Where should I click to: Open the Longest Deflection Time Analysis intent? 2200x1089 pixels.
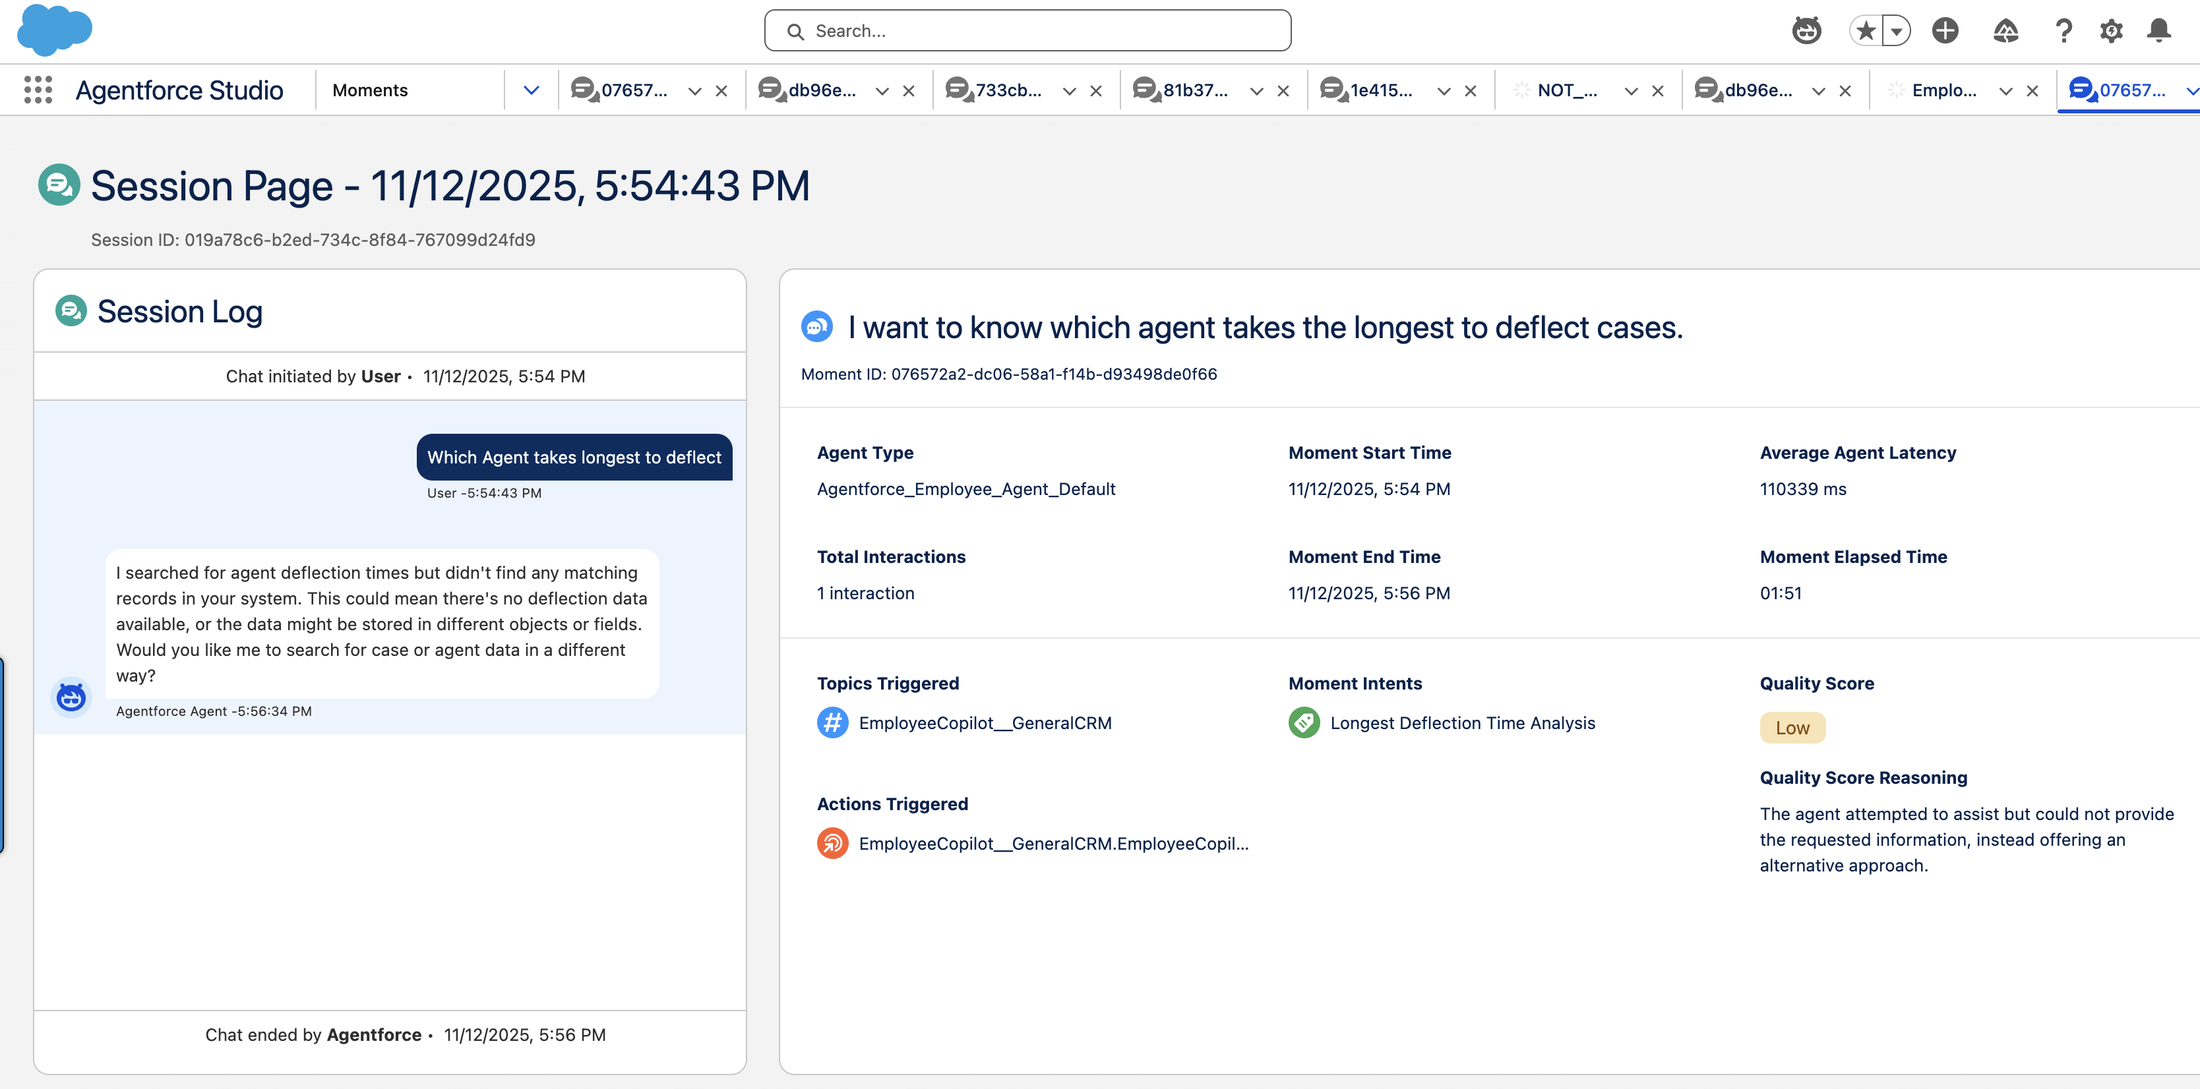pyautogui.click(x=1462, y=723)
